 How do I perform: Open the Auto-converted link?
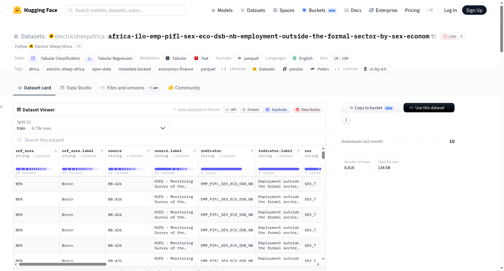(x=190, y=110)
